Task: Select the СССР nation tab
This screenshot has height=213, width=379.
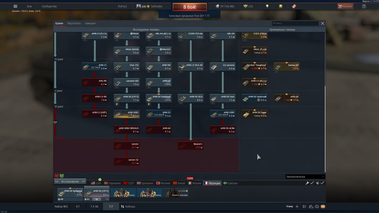Action: 129,183
